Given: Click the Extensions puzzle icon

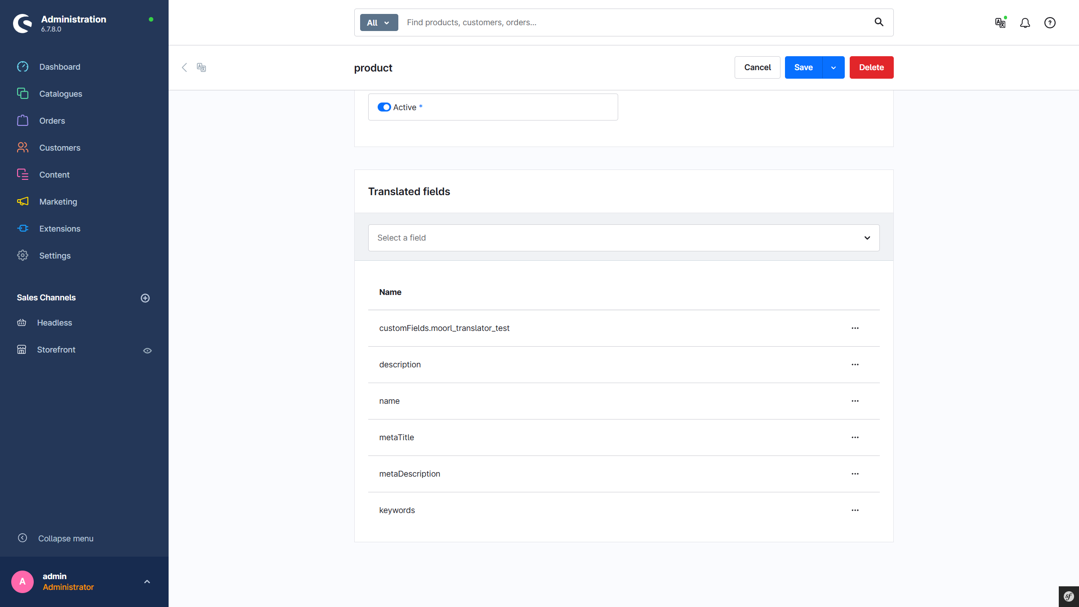Looking at the screenshot, I should (22, 228).
